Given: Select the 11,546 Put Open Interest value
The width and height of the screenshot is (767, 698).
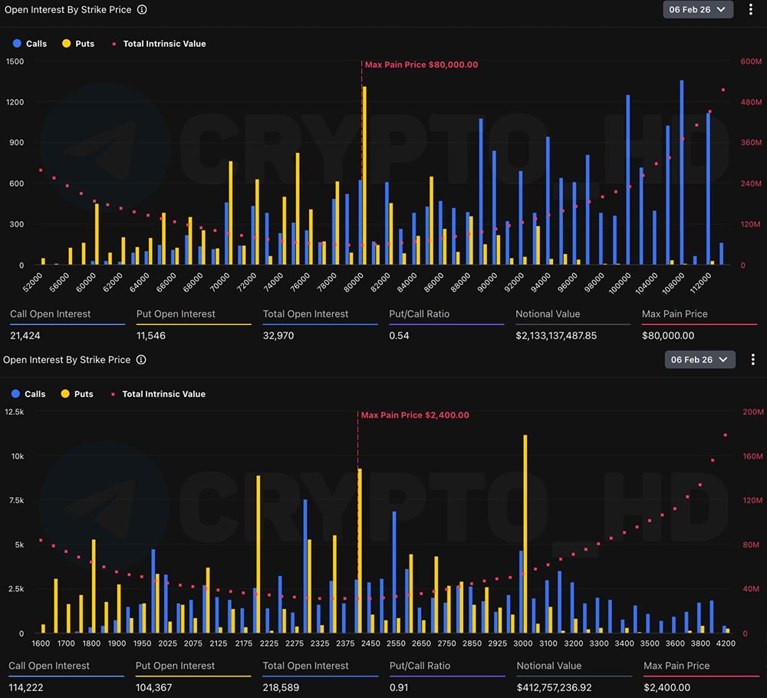Looking at the screenshot, I should 150,336.
